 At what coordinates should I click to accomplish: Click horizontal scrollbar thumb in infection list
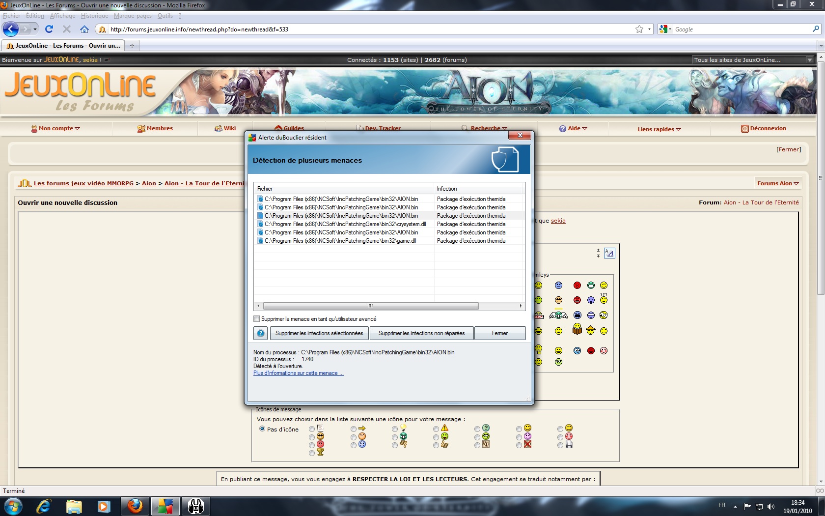coord(371,306)
